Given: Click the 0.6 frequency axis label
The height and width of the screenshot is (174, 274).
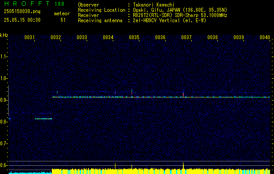Looking at the screenshot, I should (3, 165).
